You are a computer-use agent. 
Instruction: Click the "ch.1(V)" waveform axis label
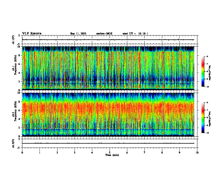click(x=13, y=40)
